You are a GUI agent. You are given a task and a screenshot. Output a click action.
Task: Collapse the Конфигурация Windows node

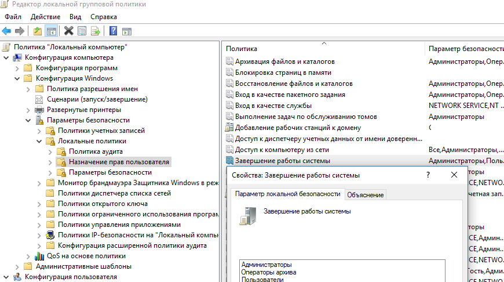[x=17, y=78]
